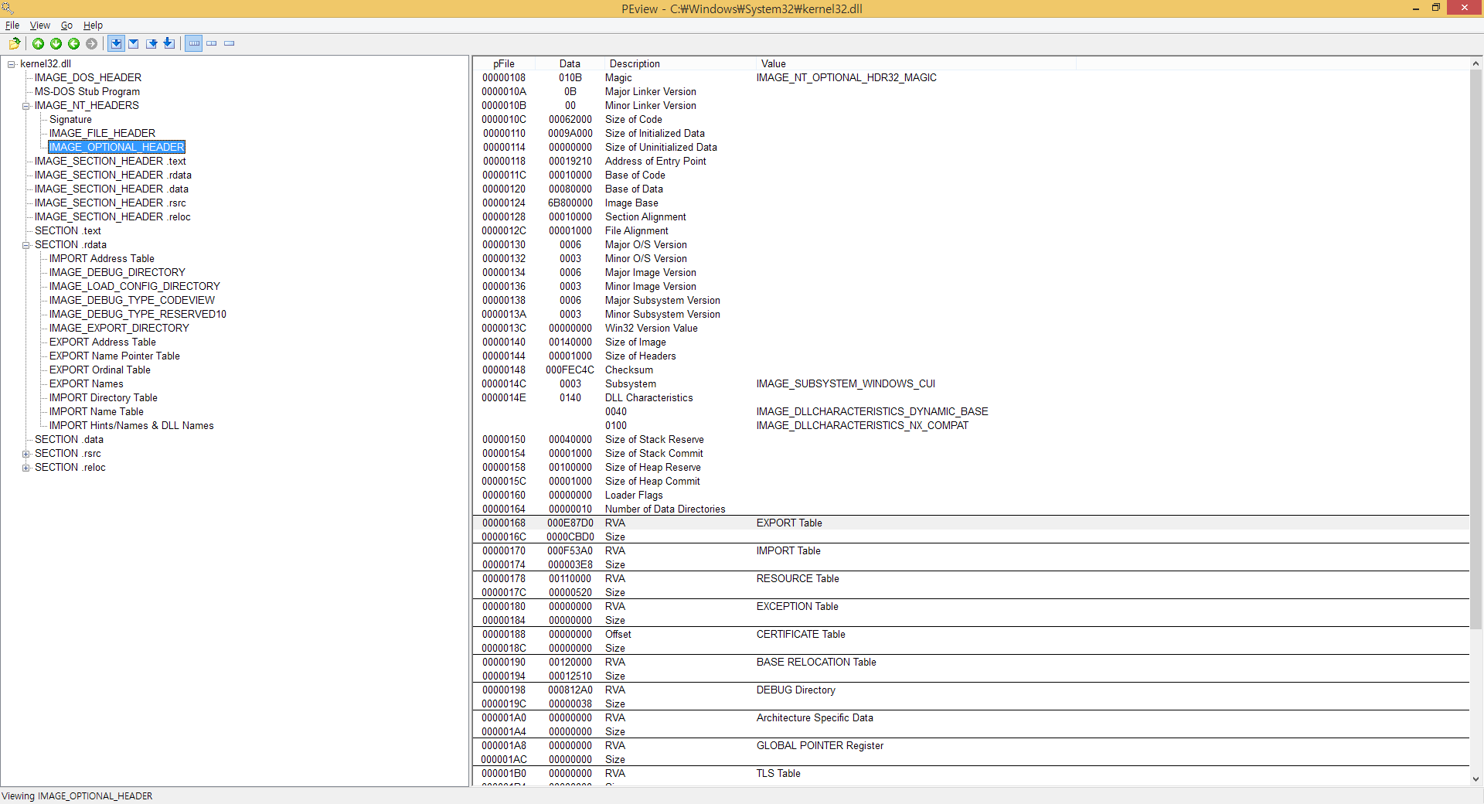1484x804 pixels.
Task: Click the blue triangle envelope-like toolbar icon
Action: click(134, 43)
